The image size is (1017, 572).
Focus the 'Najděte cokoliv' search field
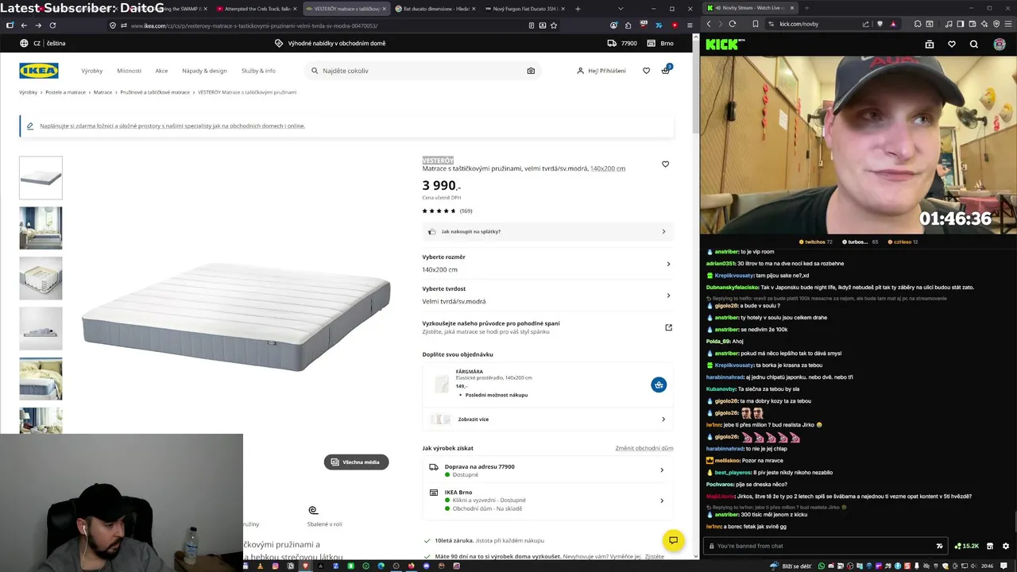422,71
